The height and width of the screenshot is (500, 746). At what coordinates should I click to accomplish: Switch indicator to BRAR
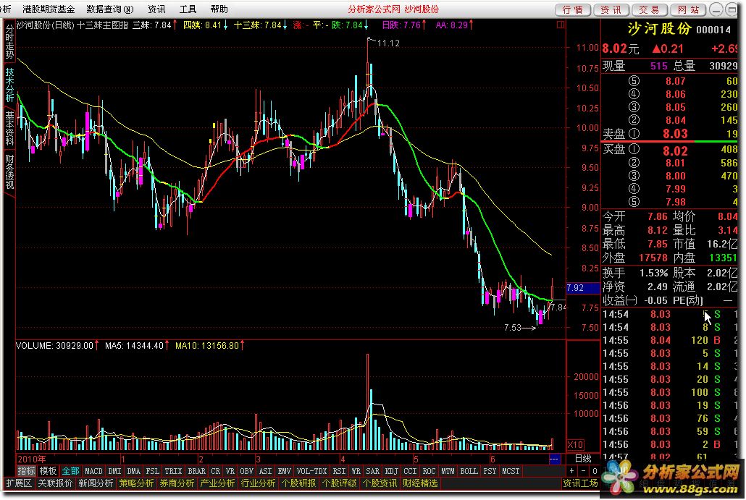(196, 471)
